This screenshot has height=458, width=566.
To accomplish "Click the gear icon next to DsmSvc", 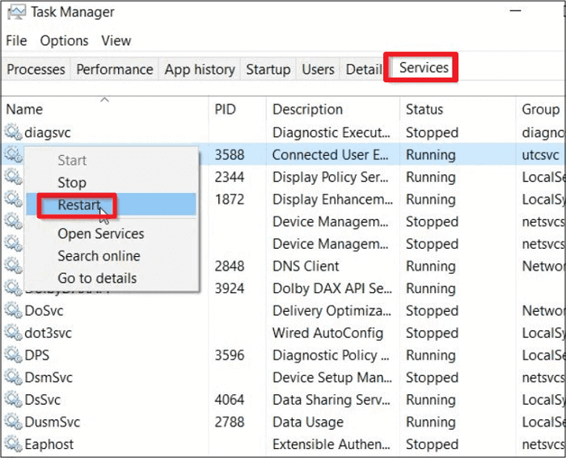I will (13, 377).
